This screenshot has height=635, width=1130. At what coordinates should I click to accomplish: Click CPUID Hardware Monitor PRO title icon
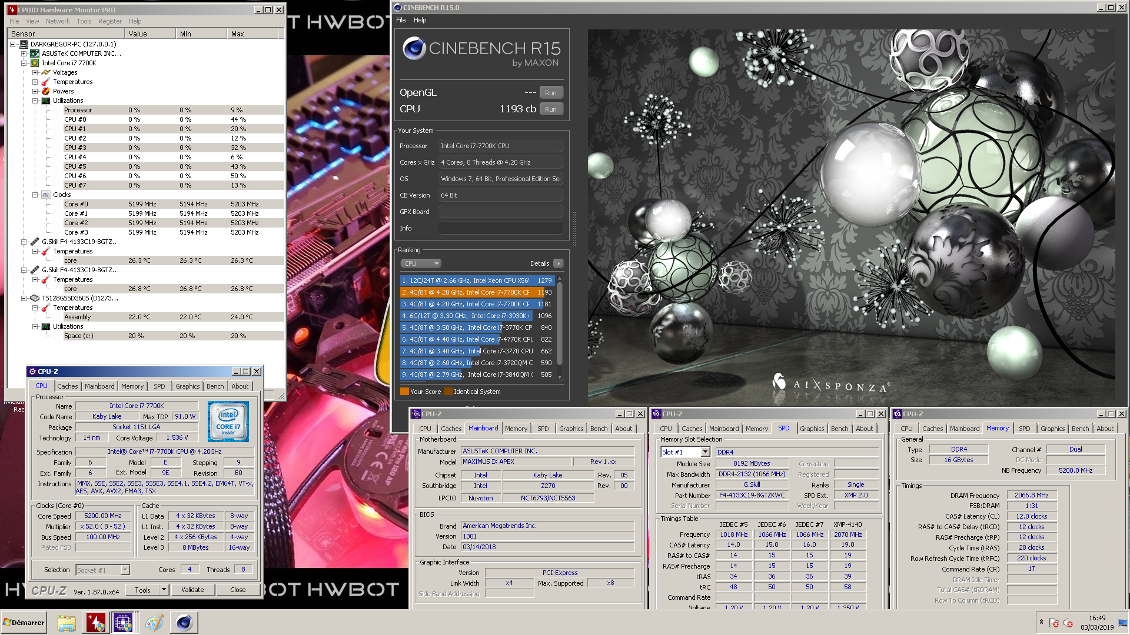(x=12, y=9)
